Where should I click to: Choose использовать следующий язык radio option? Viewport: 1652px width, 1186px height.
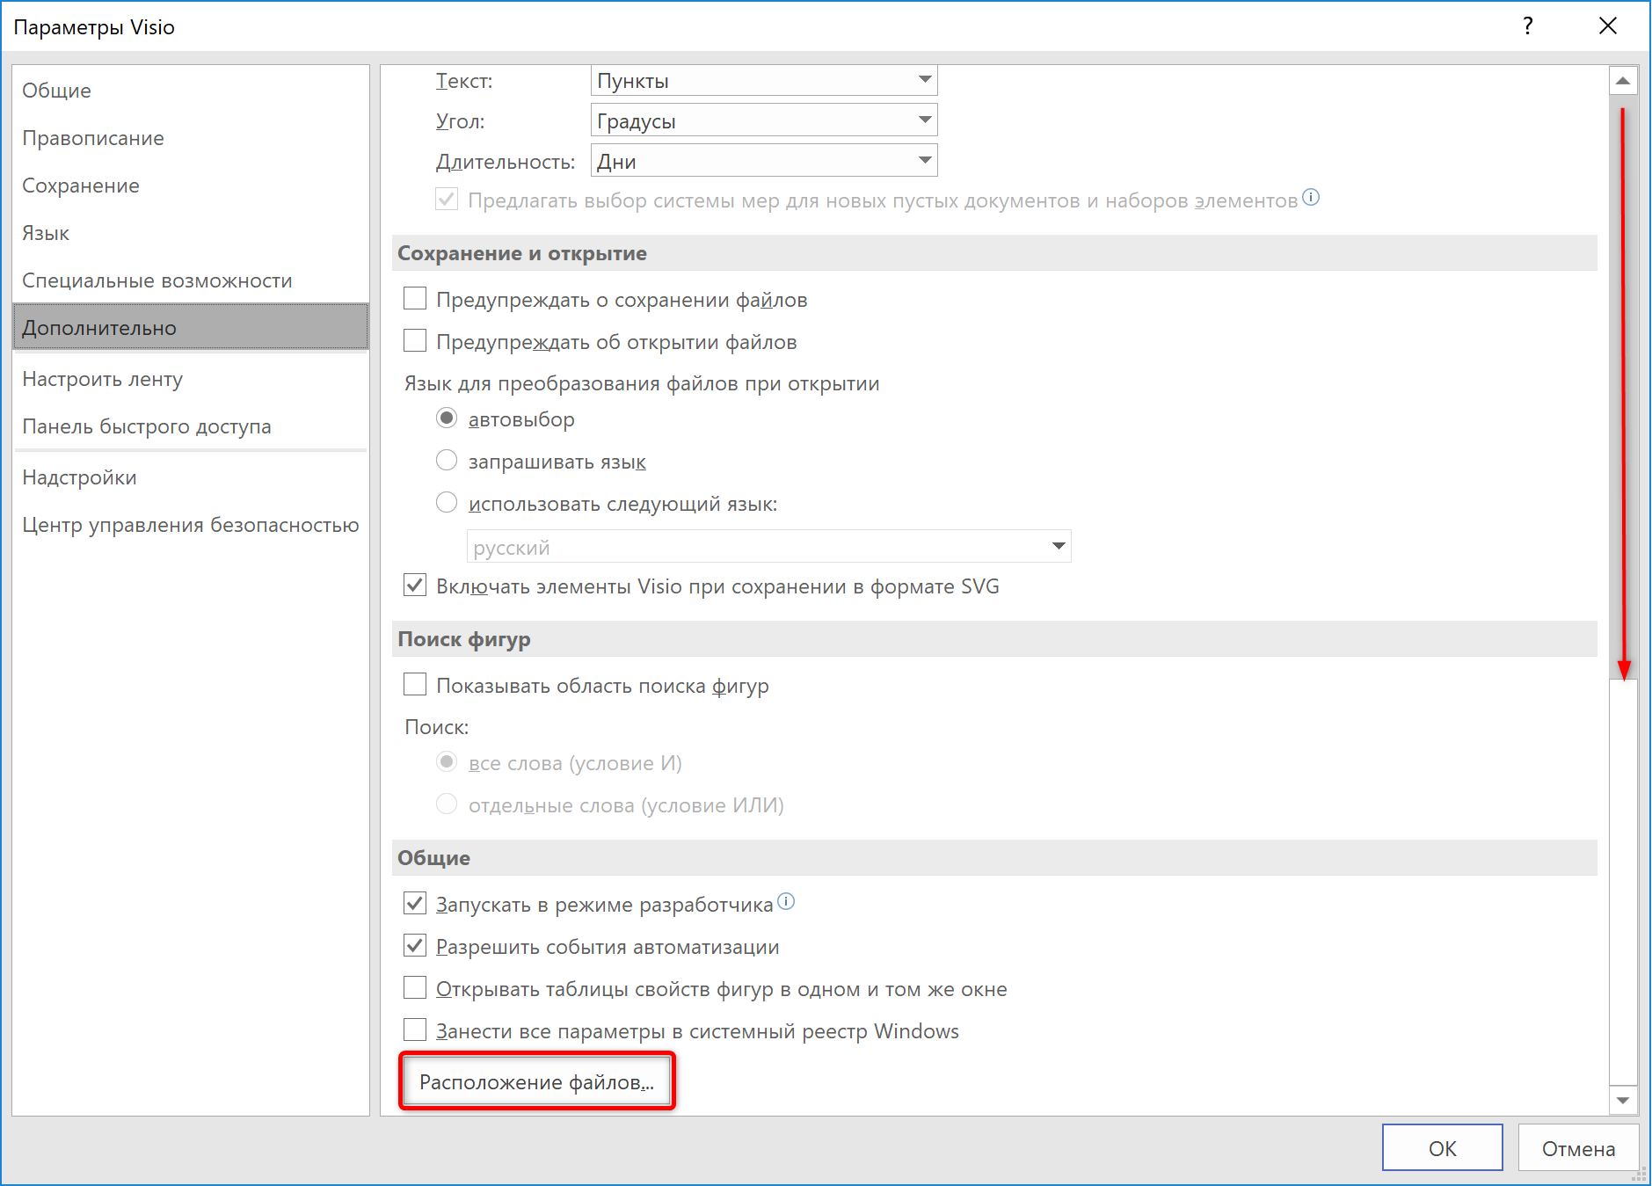447,503
